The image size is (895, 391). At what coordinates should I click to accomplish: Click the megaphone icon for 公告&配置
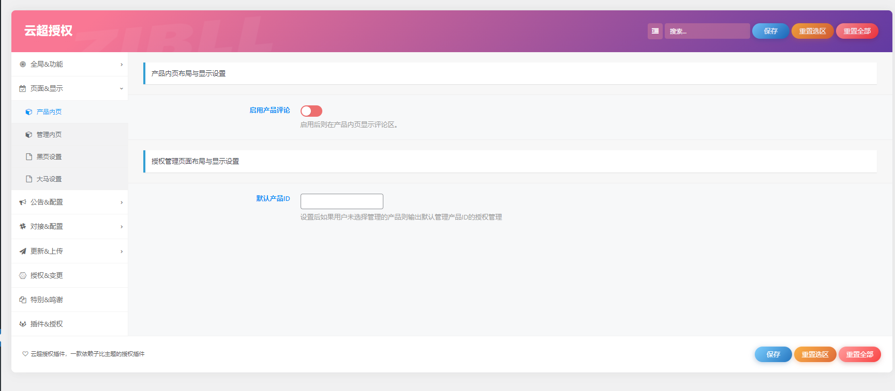click(x=23, y=202)
